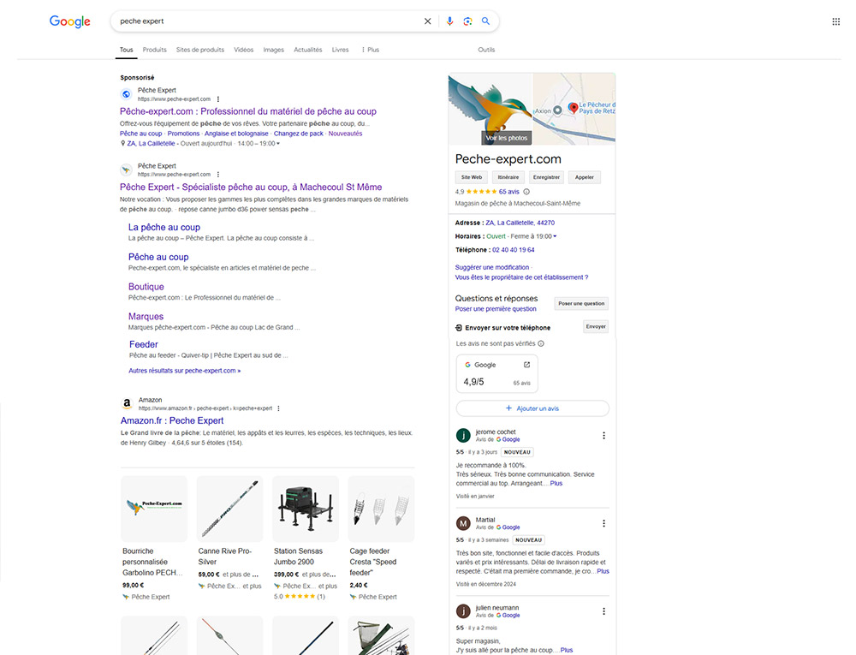
Task: Click the Nouveautés sitelink in the ad
Action: pyautogui.click(x=345, y=134)
